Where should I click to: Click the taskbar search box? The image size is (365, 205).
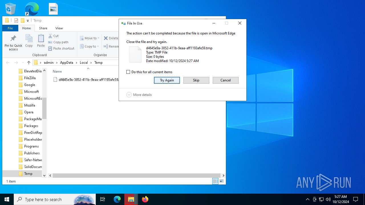tap(55, 199)
